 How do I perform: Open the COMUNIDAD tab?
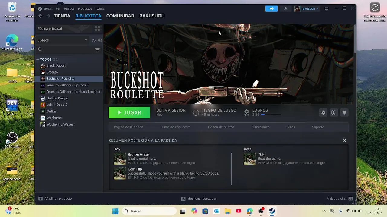[120, 16]
